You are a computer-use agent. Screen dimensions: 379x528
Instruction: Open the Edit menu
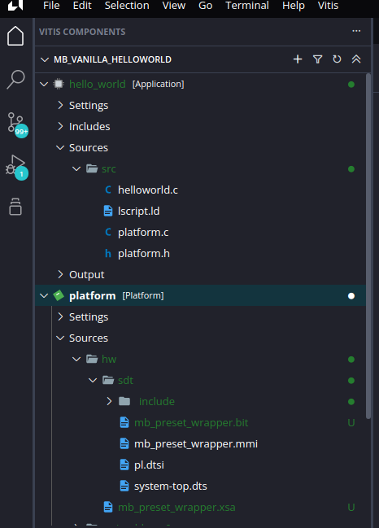[x=82, y=6]
